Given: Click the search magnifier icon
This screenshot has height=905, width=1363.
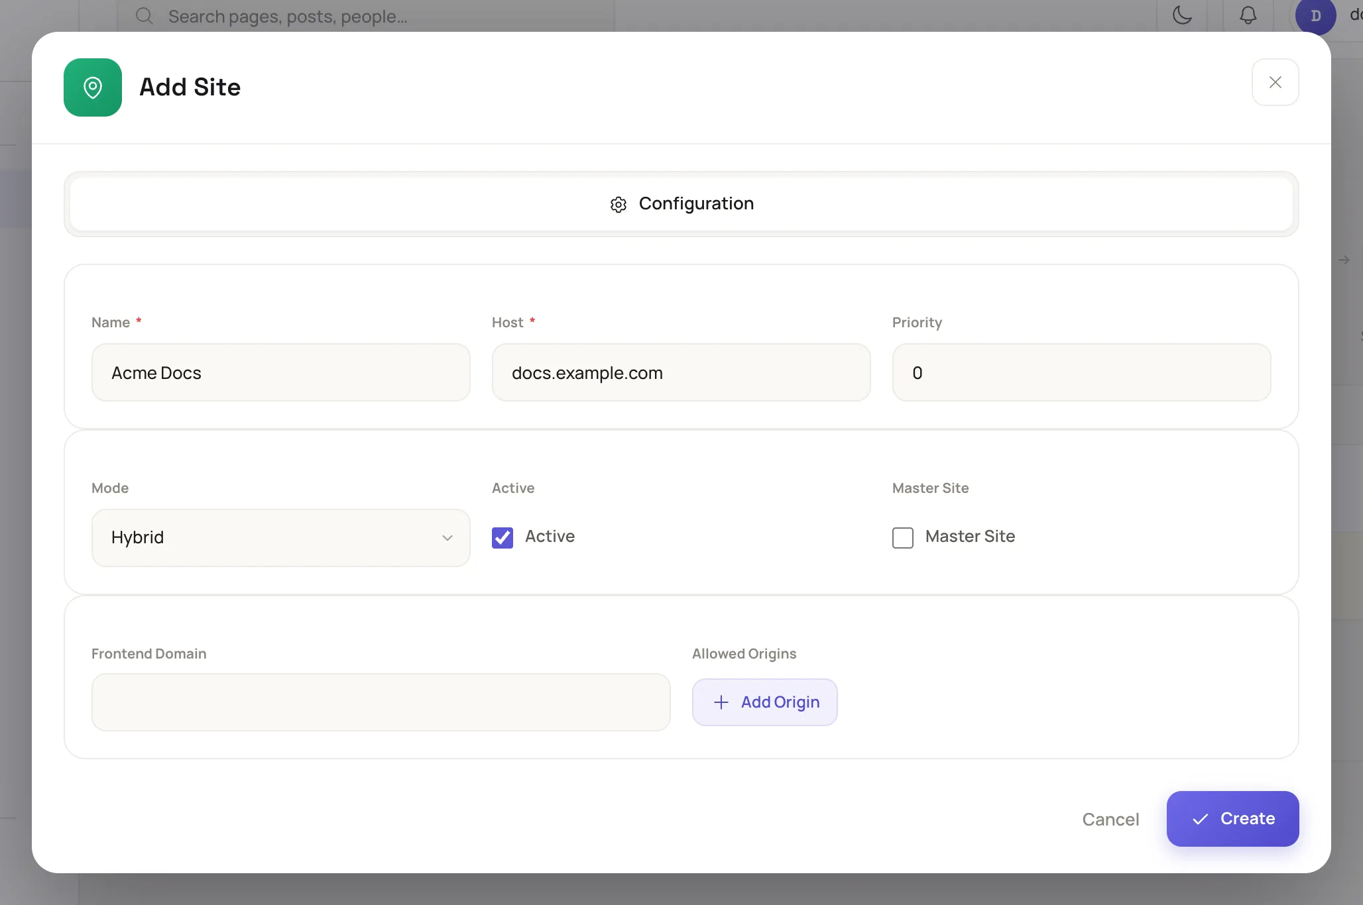Looking at the screenshot, I should pyautogui.click(x=144, y=16).
